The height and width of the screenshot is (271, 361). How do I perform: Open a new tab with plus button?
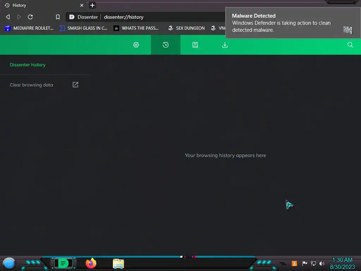(x=92, y=5)
